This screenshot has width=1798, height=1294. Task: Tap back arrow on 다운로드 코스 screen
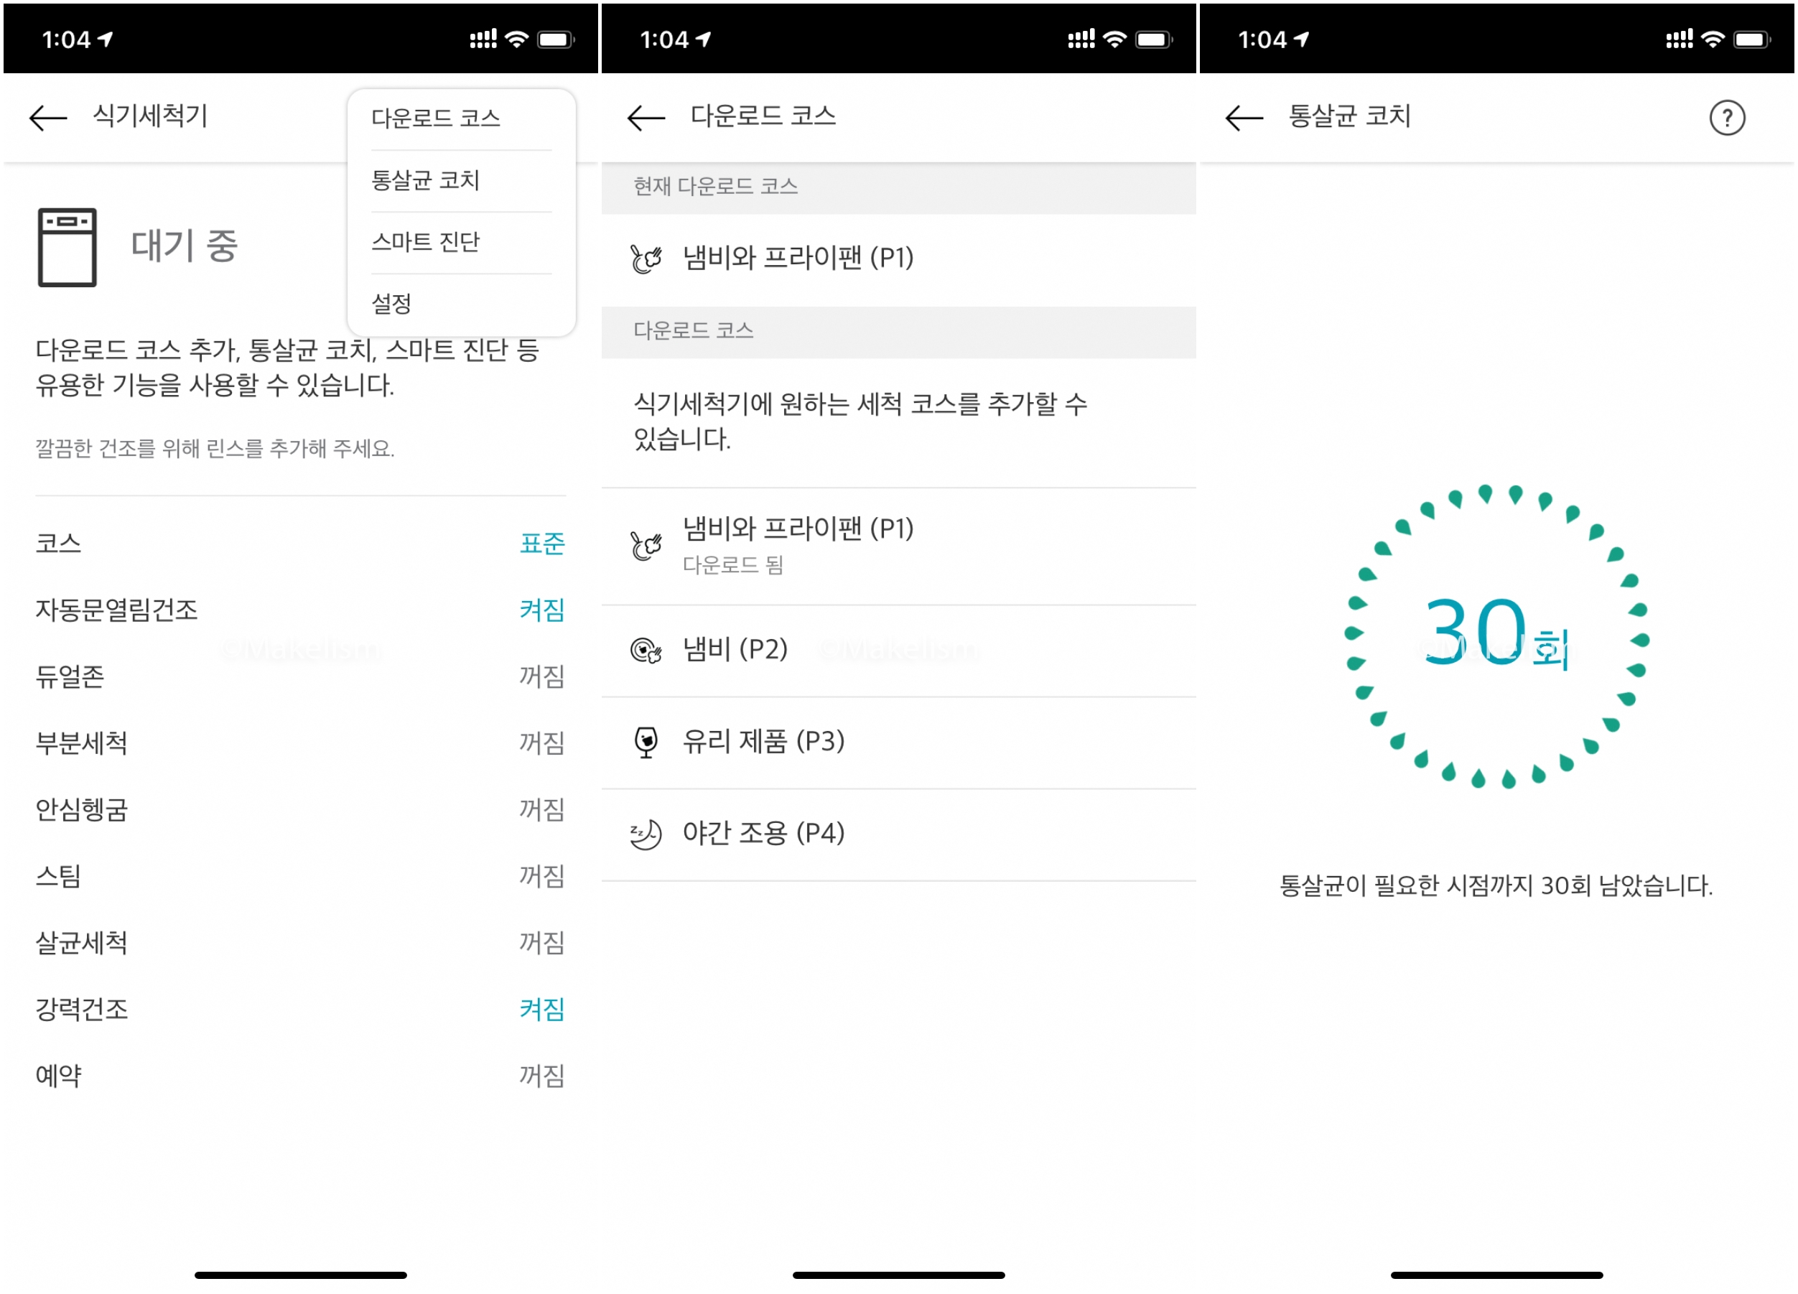click(646, 118)
